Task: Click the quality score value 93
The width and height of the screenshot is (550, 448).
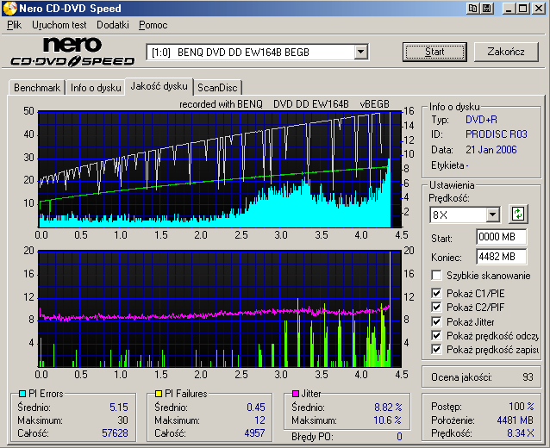Action: tap(528, 377)
